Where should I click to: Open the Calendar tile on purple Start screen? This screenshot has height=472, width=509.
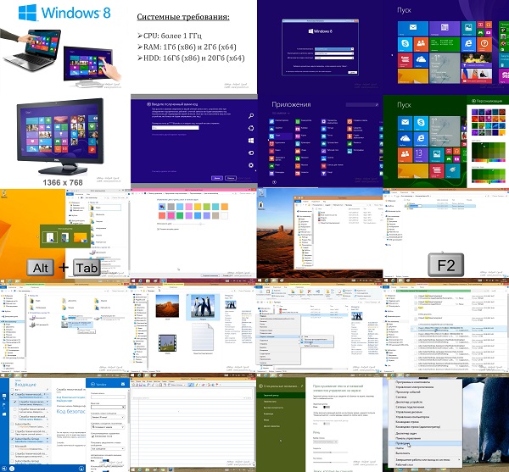pyautogui.click(x=445, y=29)
